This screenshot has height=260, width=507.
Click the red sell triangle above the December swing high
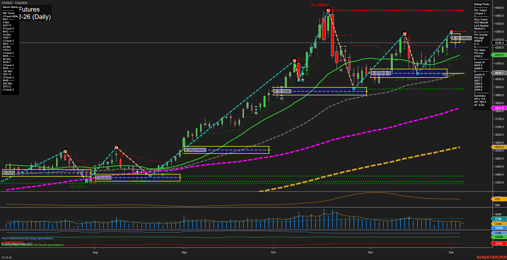[x=455, y=35]
